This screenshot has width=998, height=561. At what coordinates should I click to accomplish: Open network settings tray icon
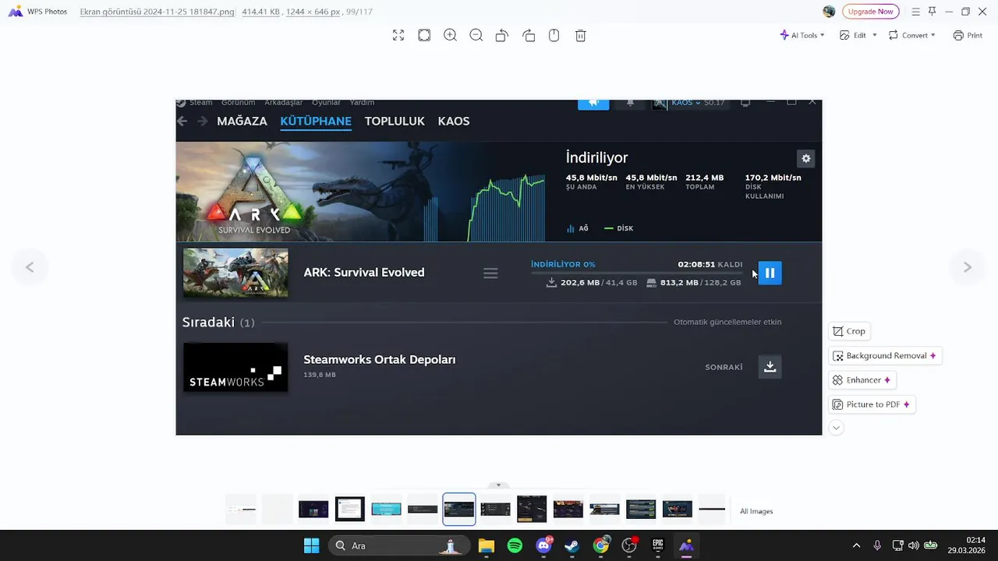coord(897,545)
